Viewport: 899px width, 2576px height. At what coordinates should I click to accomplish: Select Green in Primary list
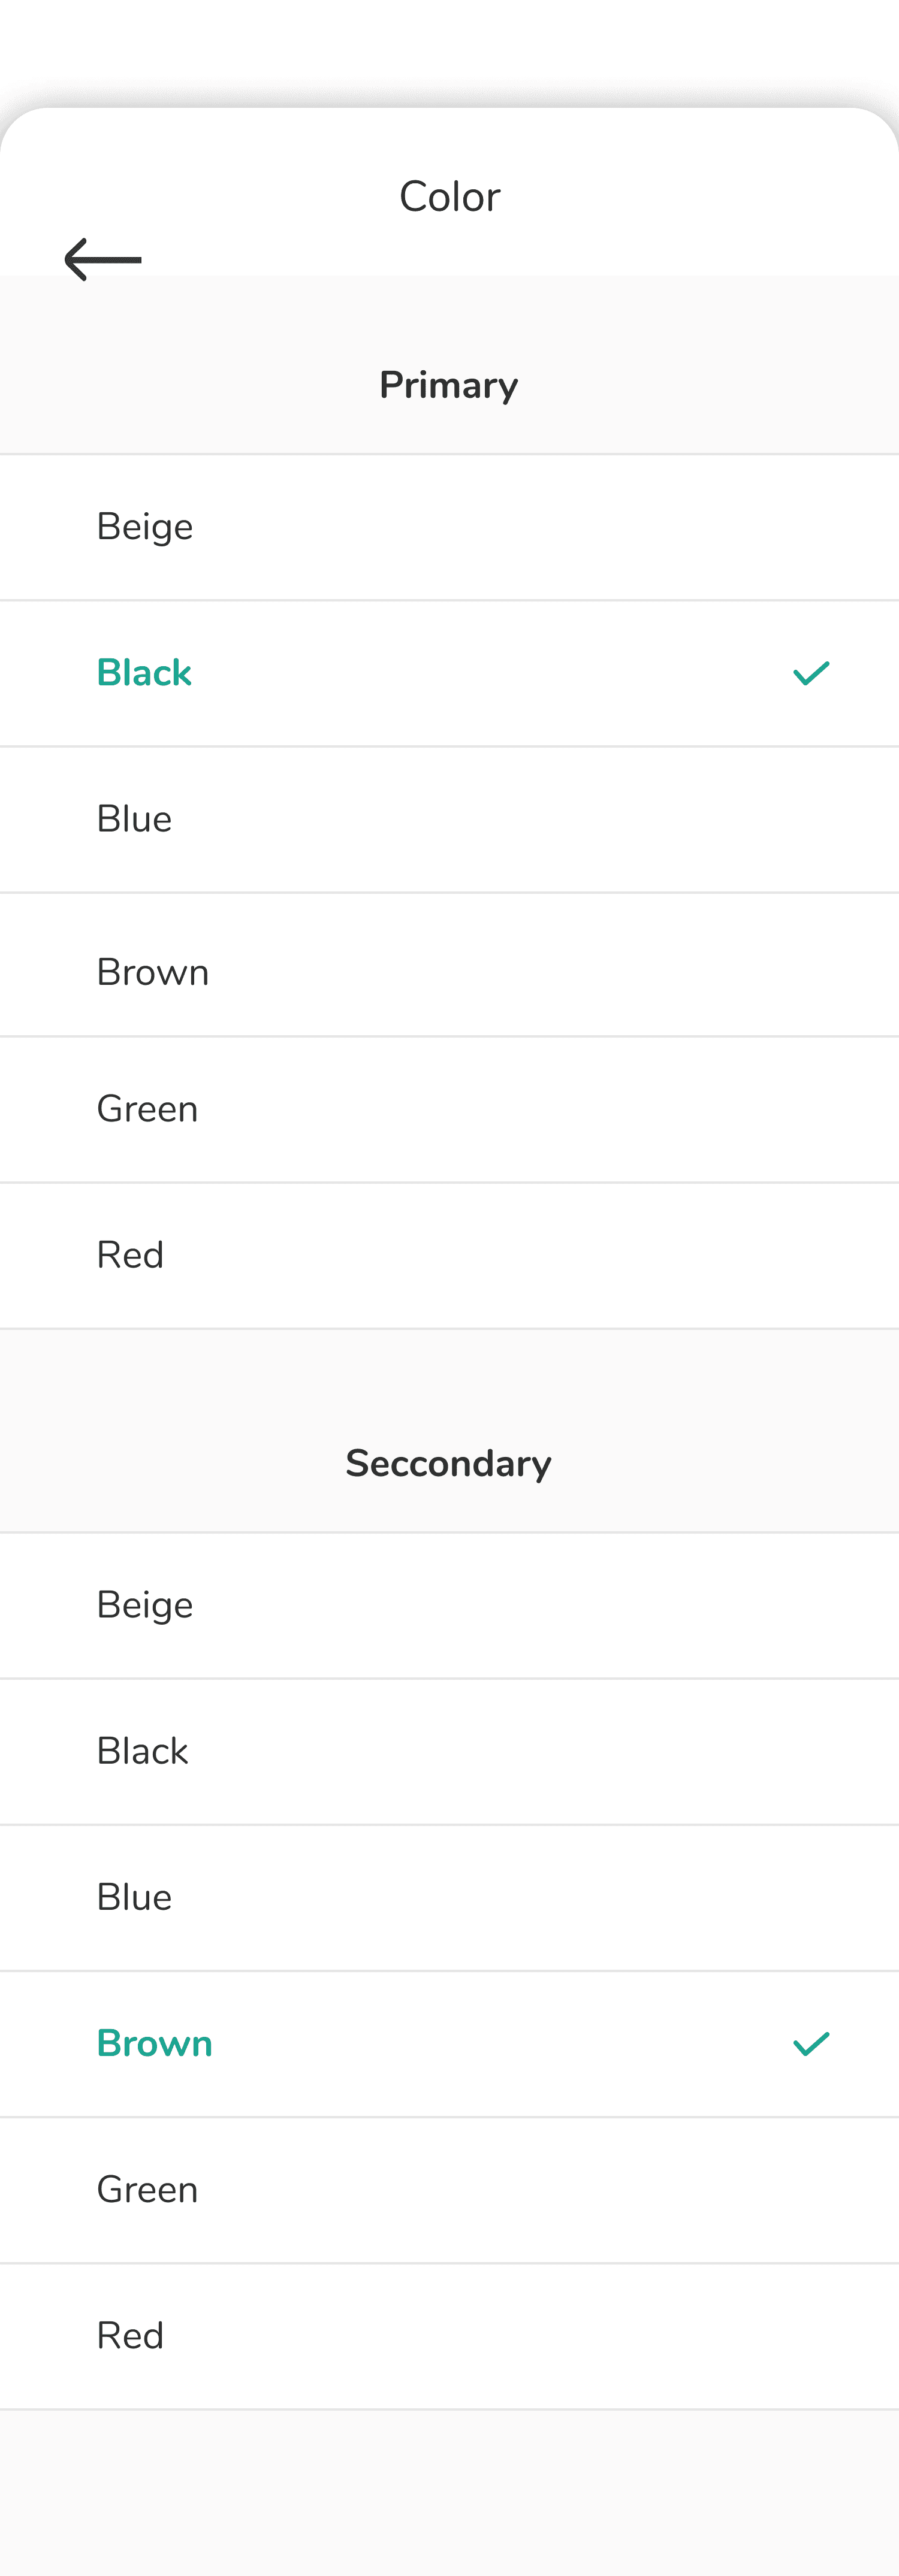pyautogui.click(x=147, y=1109)
